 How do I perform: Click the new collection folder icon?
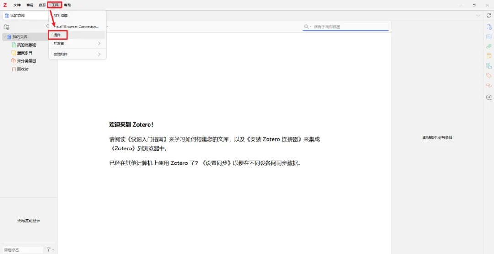(6, 27)
